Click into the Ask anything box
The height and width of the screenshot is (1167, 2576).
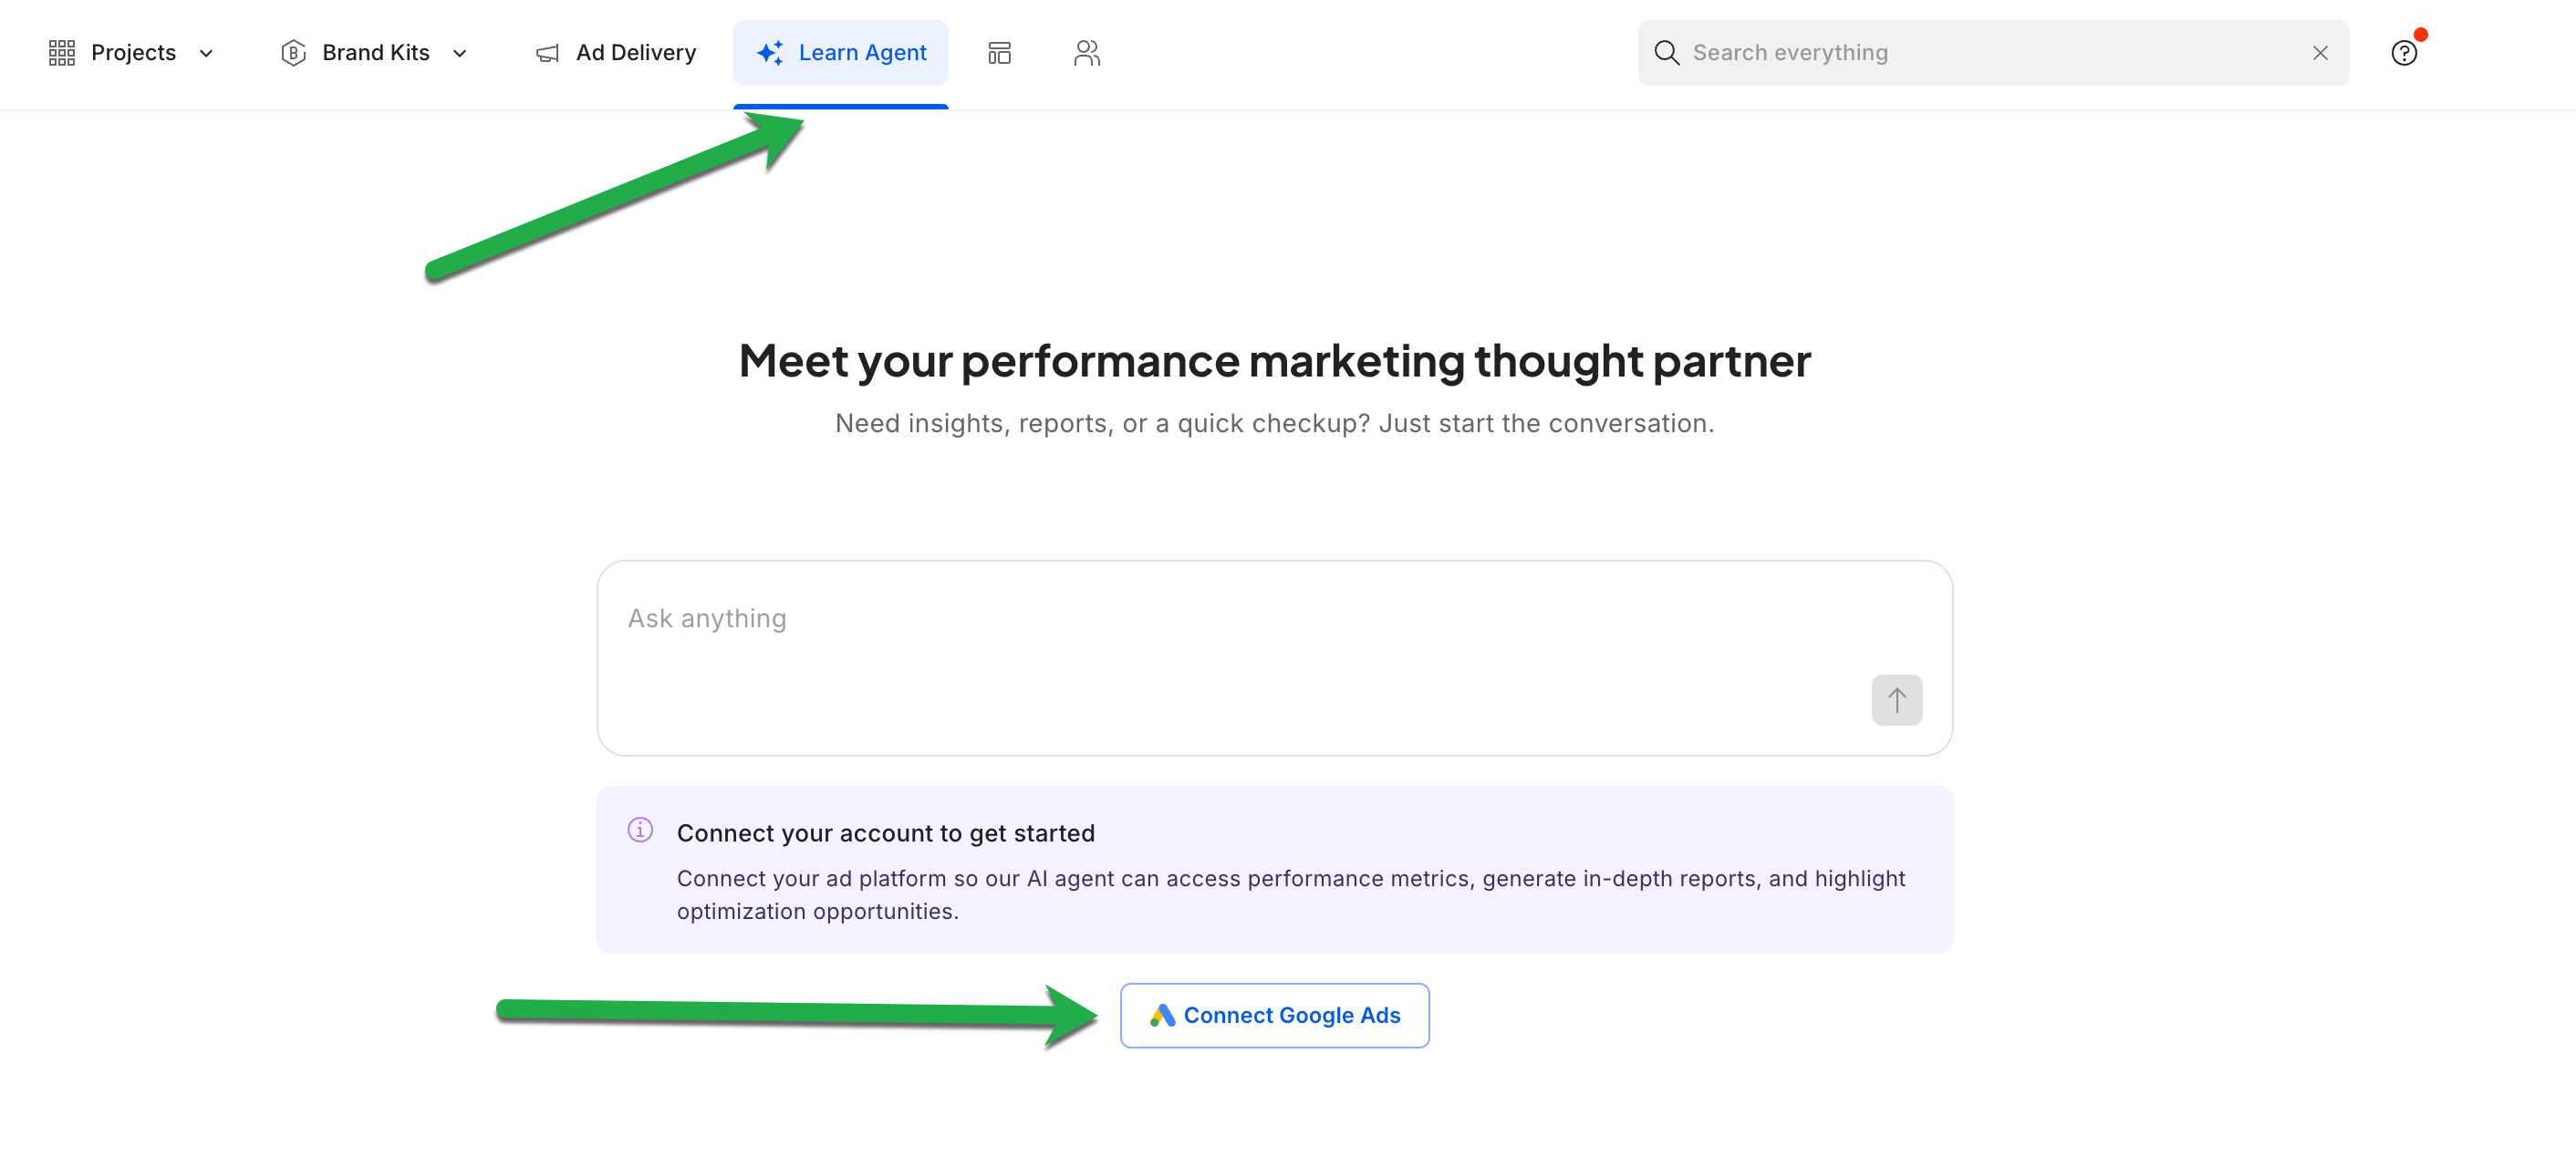click(1274, 657)
